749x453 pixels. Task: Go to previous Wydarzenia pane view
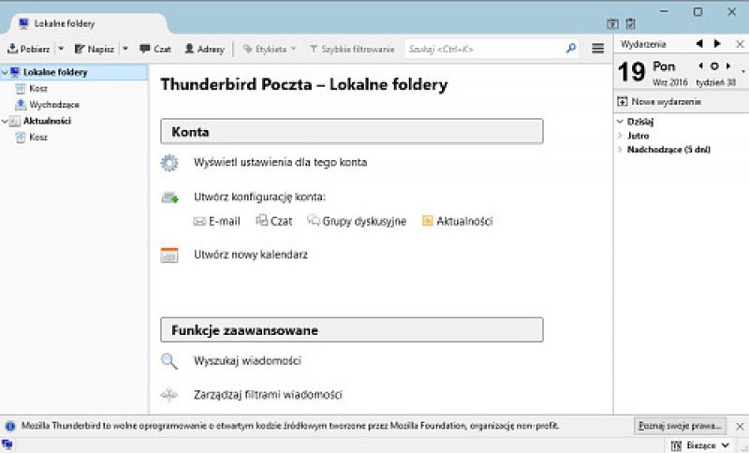pyautogui.click(x=699, y=44)
